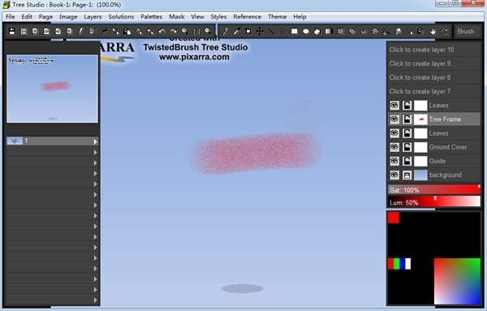
Task: Pick the green swatch in the palette
Action: coord(397,264)
